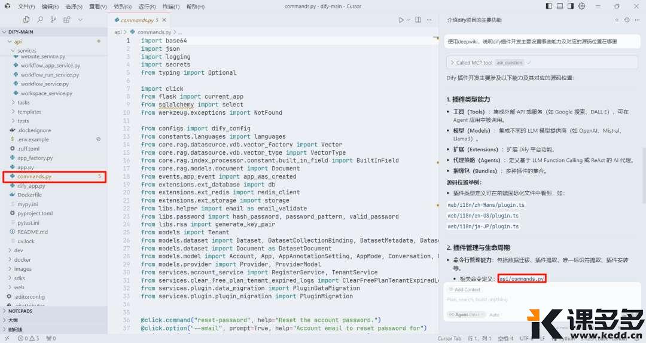The height and width of the screenshot is (343, 646).
Task: Open the 终端(T) menu
Action: point(171,7)
